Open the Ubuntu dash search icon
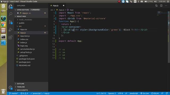The width and height of the screenshot is (170, 95). coord(3,6)
